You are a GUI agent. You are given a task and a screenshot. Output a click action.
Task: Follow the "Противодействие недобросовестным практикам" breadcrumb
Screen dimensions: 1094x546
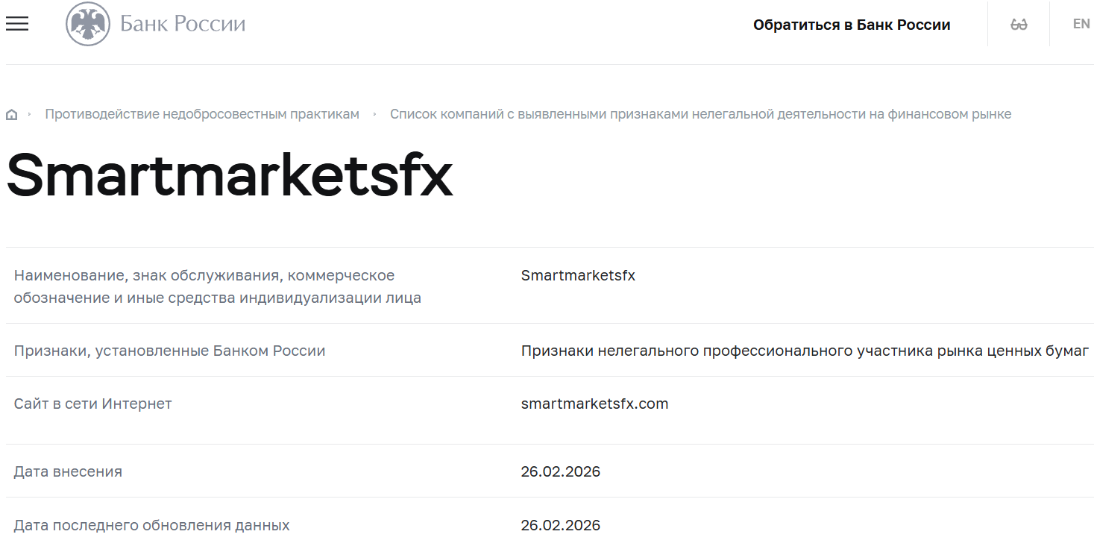pos(201,113)
